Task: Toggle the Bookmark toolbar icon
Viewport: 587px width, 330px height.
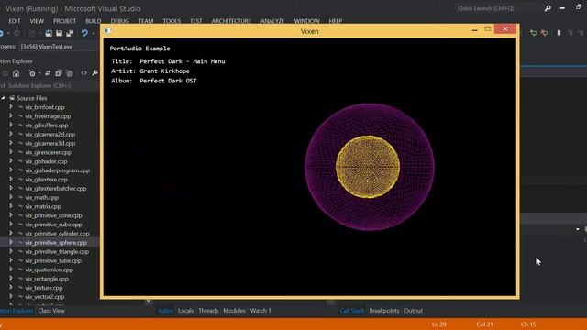Action: coord(559,33)
